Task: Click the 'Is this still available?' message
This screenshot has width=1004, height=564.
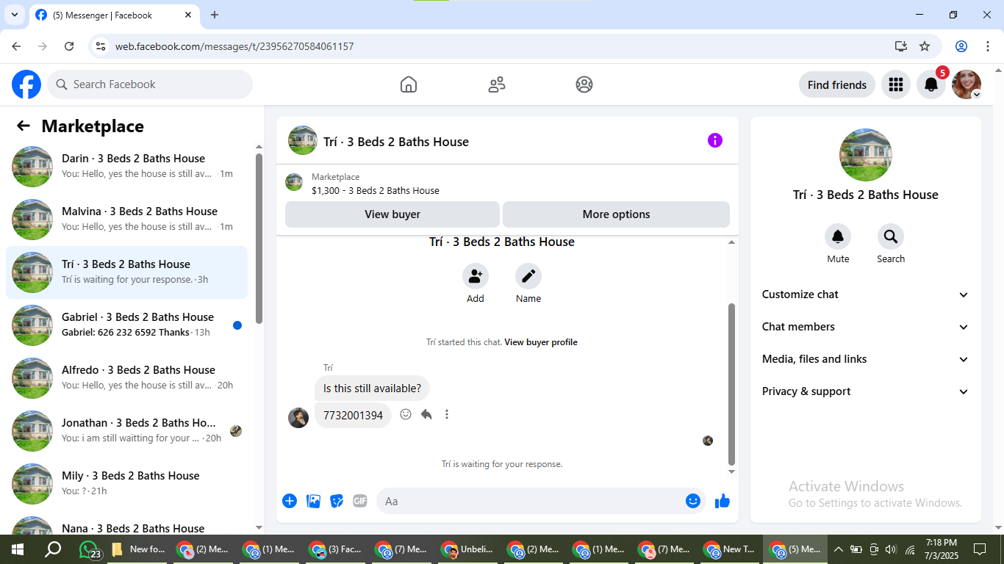Action: click(x=372, y=388)
